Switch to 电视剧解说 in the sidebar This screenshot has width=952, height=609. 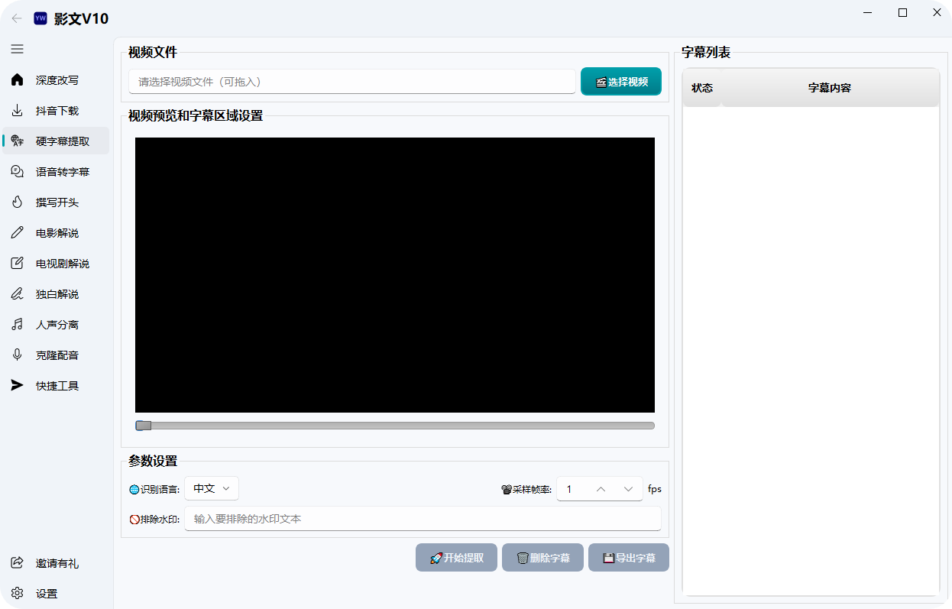62,264
